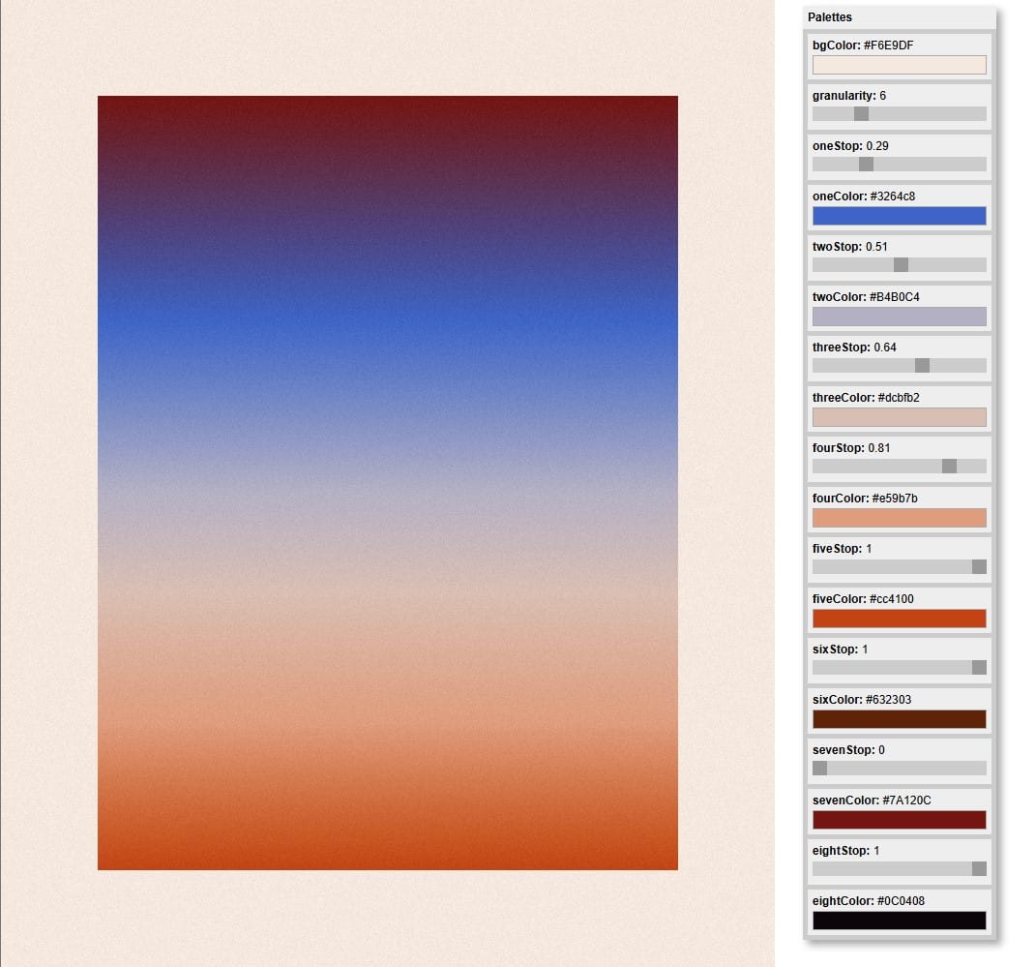Click the 'sevenStop: 0' label
The image size is (1036, 967).
click(x=849, y=749)
